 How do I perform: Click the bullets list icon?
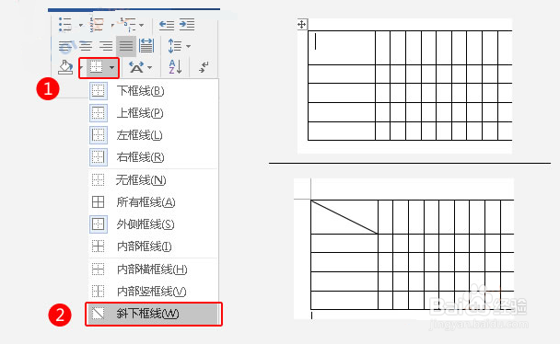[65, 25]
